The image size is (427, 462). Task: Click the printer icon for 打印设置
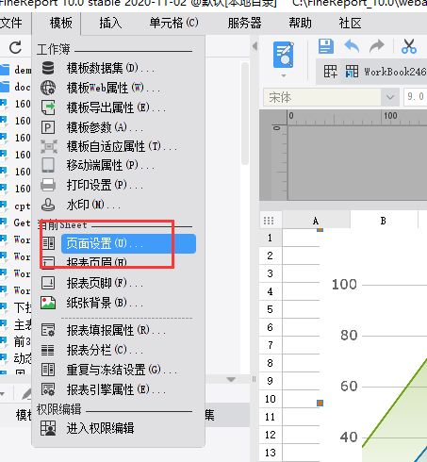click(x=48, y=185)
